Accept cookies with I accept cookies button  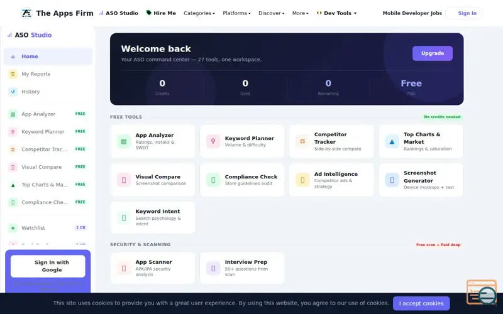tap(421, 303)
